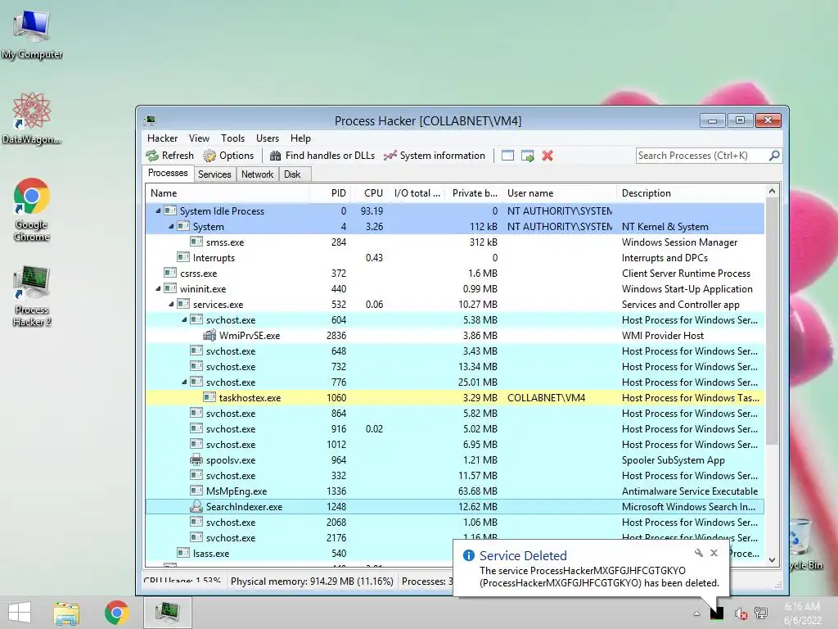Image resolution: width=838 pixels, height=629 pixels.
Task: Sort by the Private bytes column header
Action: pyautogui.click(x=474, y=193)
